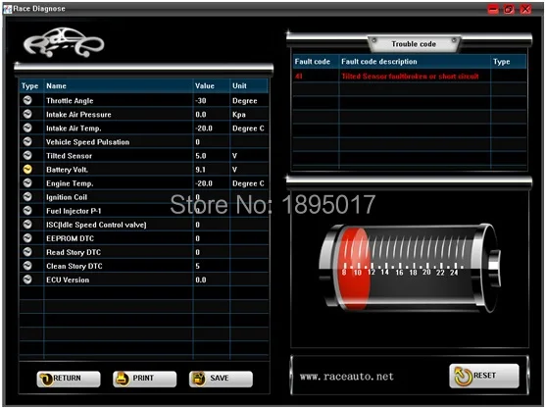Click the RETURN button

tap(69, 379)
